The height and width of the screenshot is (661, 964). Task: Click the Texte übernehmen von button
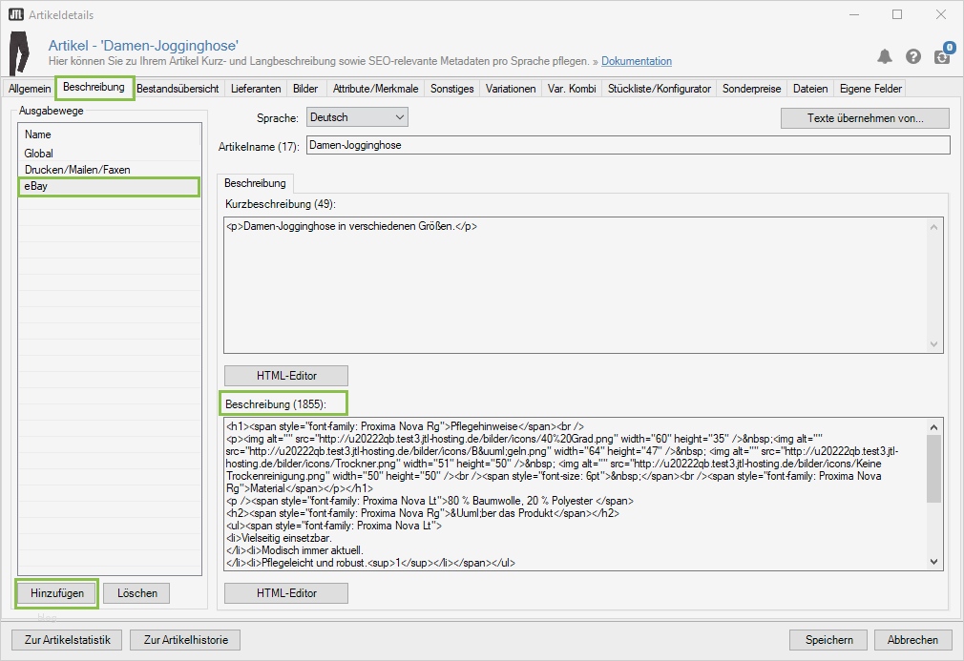click(x=864, y=117)
